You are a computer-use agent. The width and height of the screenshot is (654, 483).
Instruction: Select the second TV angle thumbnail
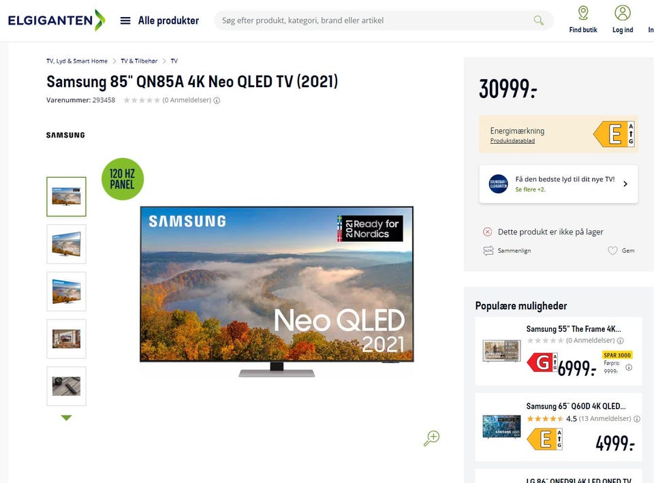point(66,244)
